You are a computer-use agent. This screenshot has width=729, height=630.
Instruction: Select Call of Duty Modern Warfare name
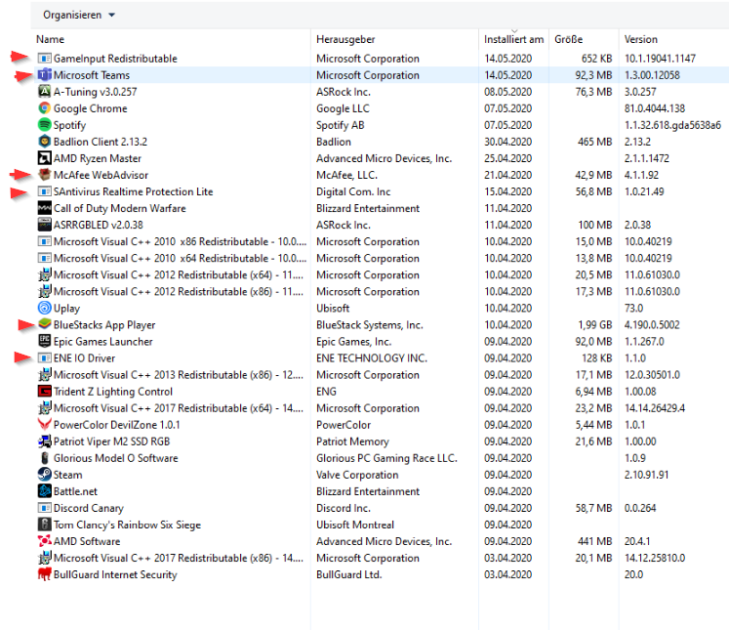[x=119, y=208]
